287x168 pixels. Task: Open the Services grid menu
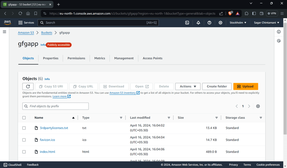tap(26, 23)
